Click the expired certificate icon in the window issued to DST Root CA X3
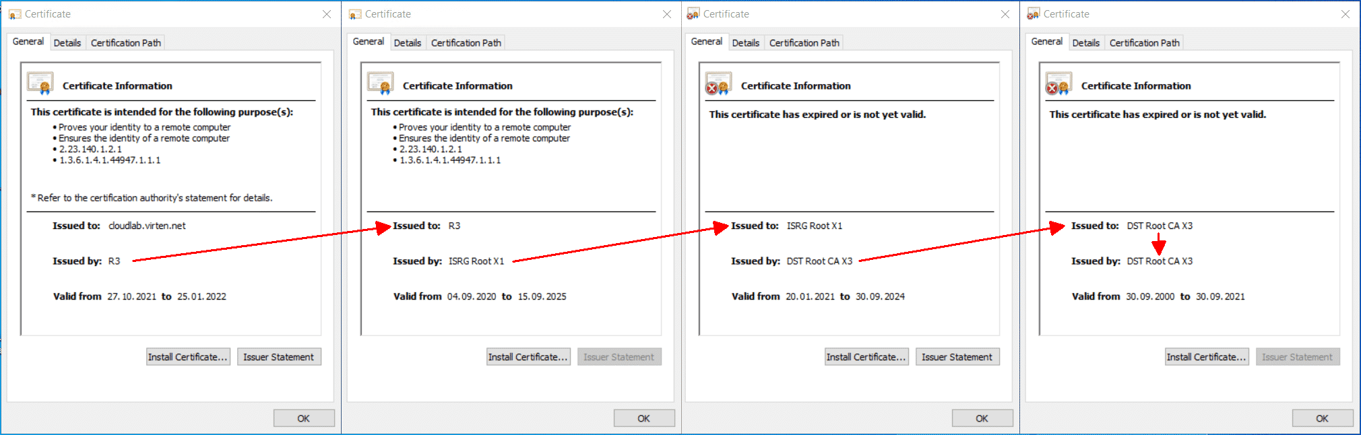Viewport: 1361px width, 435px height. [x=1058, y=83]
